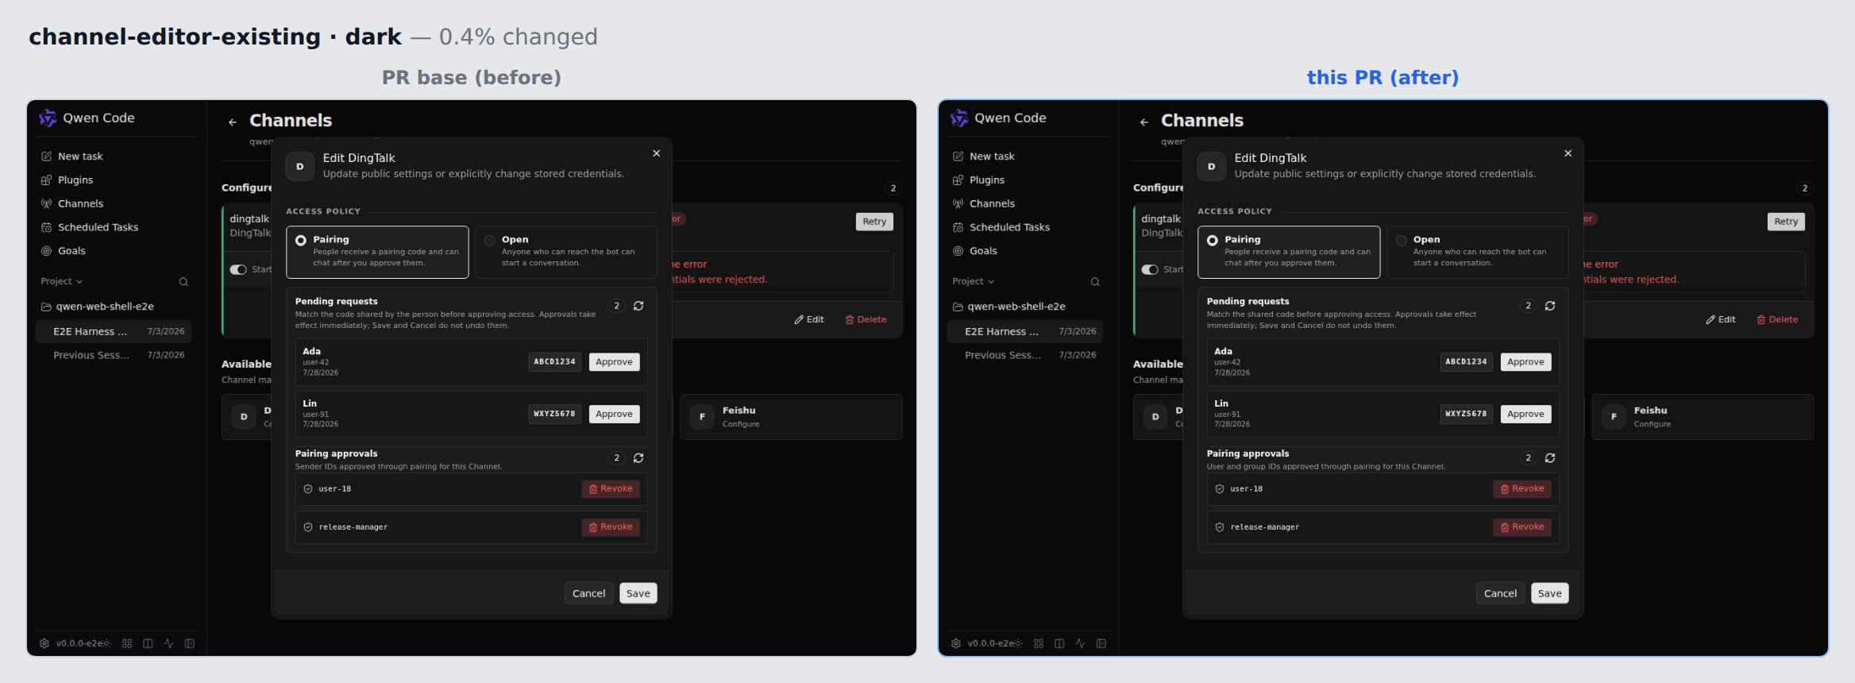Select the Open access policy in the before panel
Screen dimensions: 1855x683
pyautogui.click(x=566, y=252)
